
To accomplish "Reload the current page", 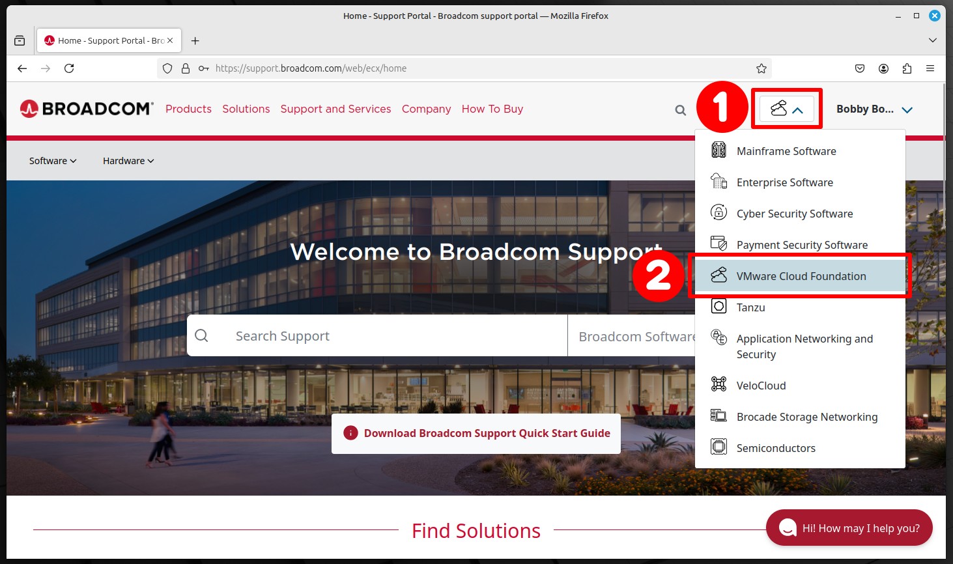I will pyautogui.click(x=69, y=68).
